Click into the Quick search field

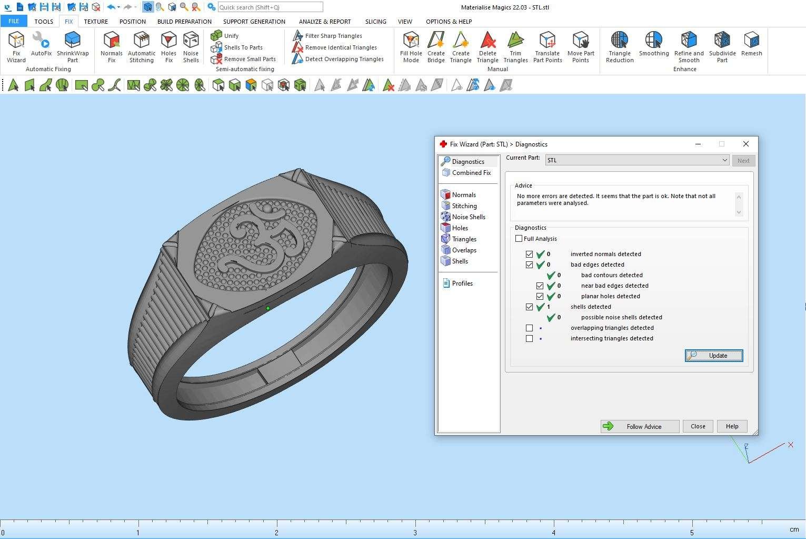pyautogui.click(x=270, y=7)
